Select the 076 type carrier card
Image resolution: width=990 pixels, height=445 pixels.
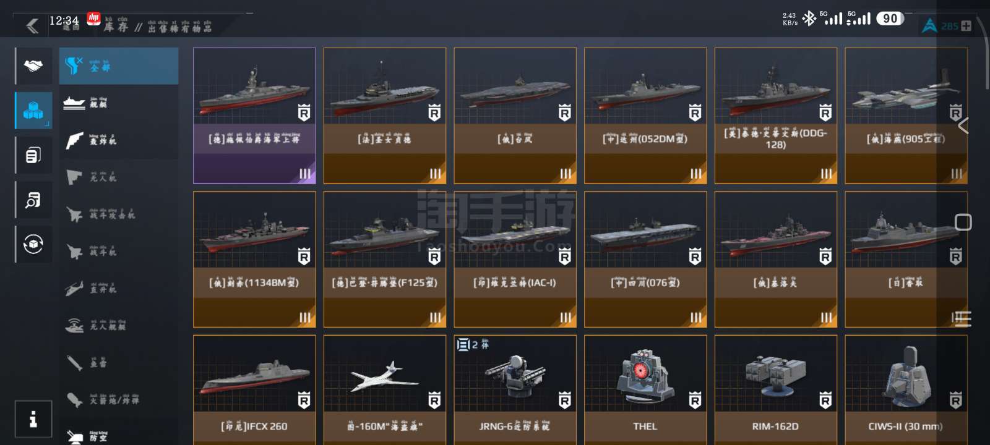click(x=645, y=260)
